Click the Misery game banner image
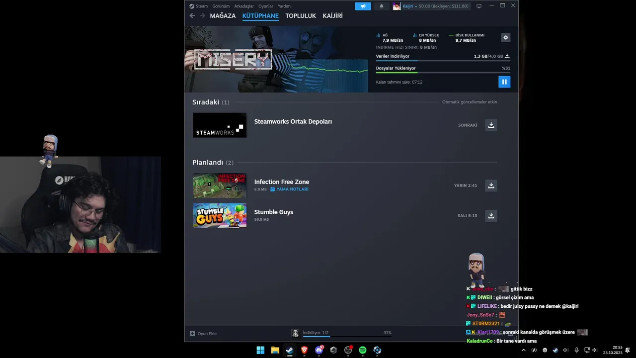Viewport: 636px width, 358px height. tap(276, 59)
